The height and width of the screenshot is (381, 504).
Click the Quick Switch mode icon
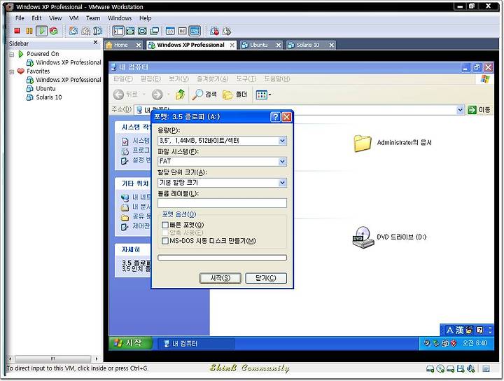[x=142, y=31]
